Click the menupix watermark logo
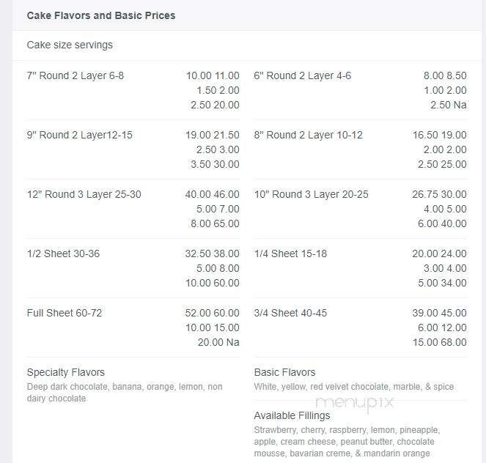486x463 pixels. coord(355,403)
